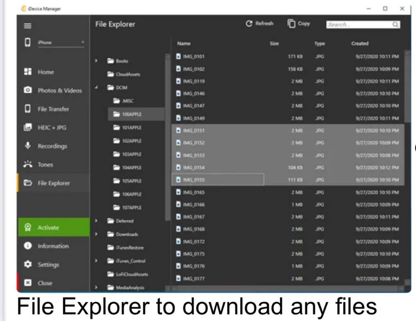Click the Information circle icon
Viewport: 416px width, 321px height.
(28, 246)
